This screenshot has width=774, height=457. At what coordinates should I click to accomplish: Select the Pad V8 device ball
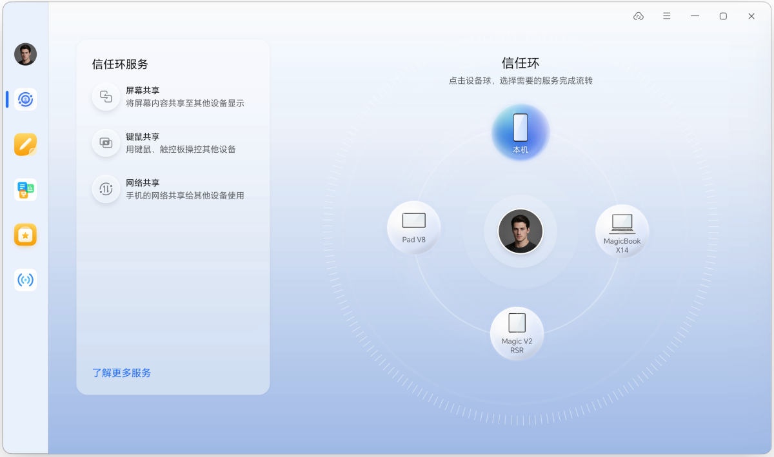click(413, 228)
